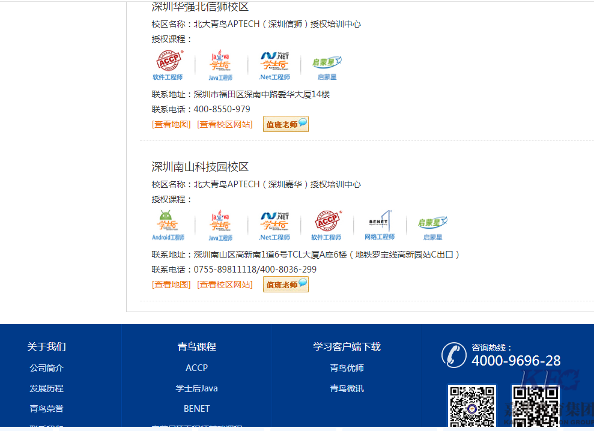The width and height of the screenshot is (594, 431).
Task: Open 启蒙星 icon in 华强北信狮 campus
Action: click(x=327, y=67)
